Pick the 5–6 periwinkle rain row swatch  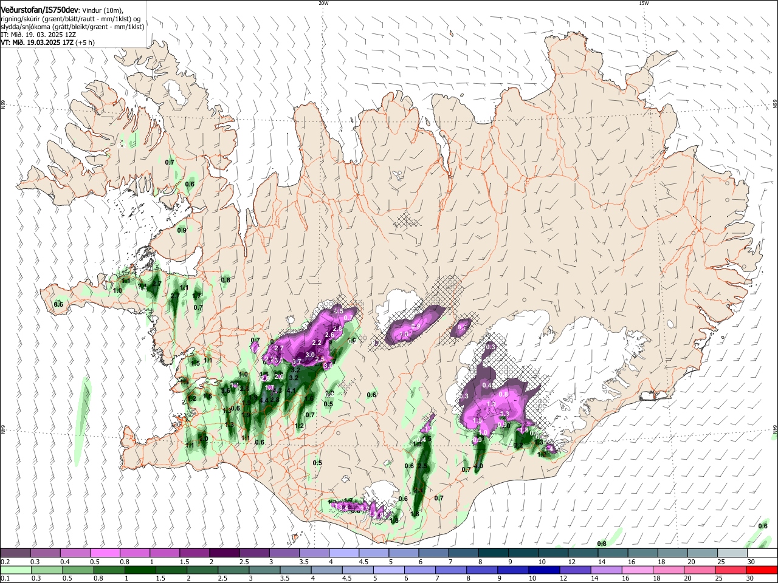coord(389,570)
